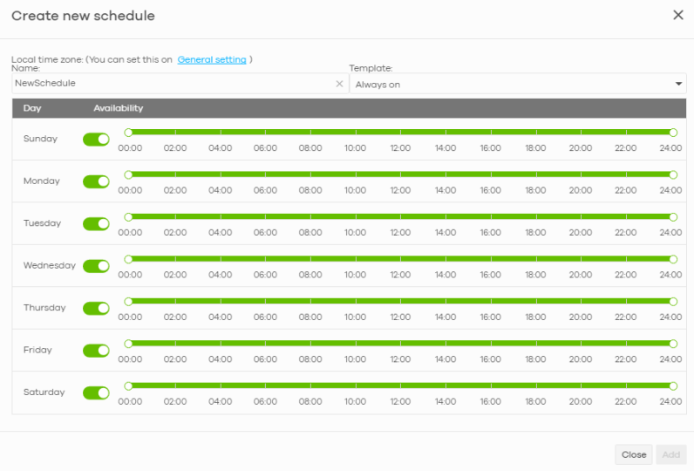
Task: Close the Create new schedule dialog with X
Action: coord(678,15)
